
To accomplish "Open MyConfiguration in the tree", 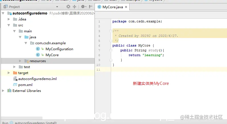I will (59, 49).
